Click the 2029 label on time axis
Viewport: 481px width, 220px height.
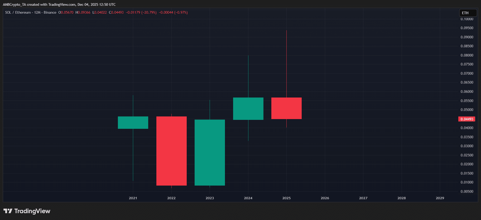click(440, 198)
